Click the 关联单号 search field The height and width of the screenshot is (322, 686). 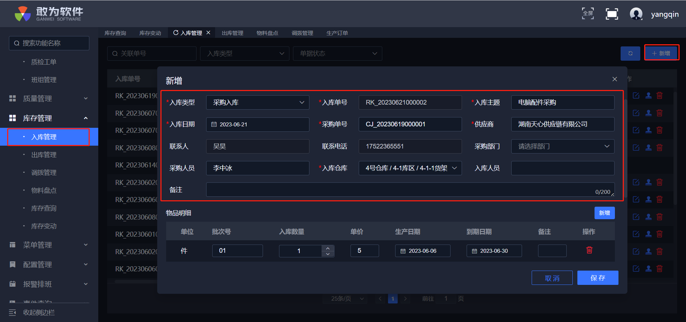point(152,54)
